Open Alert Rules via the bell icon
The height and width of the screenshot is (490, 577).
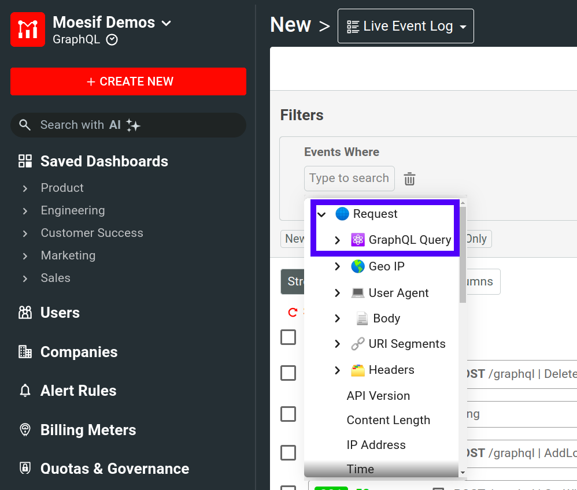24,391
